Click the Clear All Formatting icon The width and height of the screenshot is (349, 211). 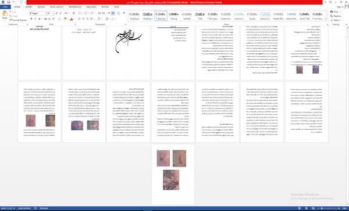[74, 13]
